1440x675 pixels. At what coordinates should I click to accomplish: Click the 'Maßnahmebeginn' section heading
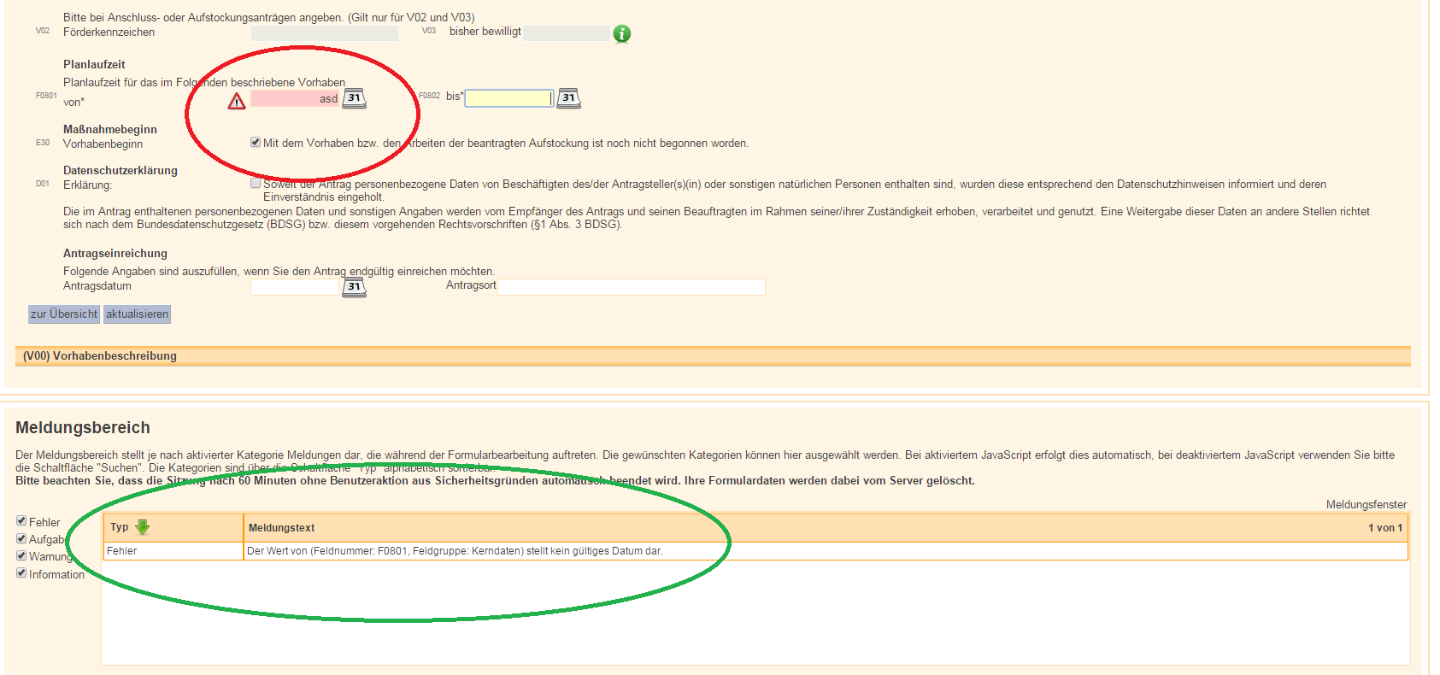coord(110,129)
